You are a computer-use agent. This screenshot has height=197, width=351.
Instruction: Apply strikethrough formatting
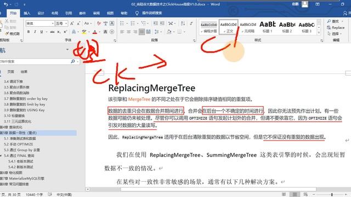[53, 32]
